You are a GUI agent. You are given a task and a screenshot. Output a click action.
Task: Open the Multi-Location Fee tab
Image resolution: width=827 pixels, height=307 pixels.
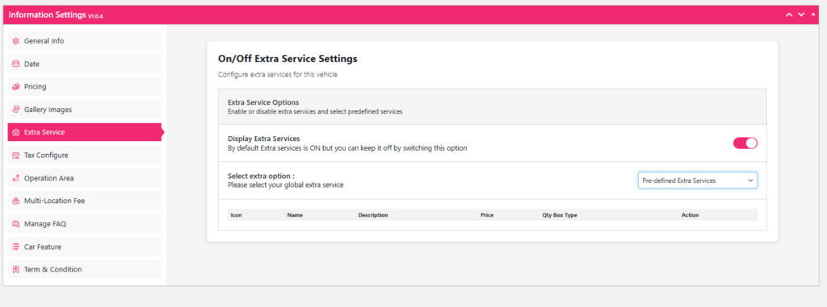pos(84,201)
